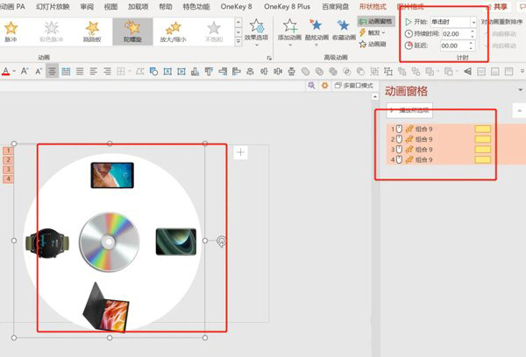Click align bottom icon in quick toolbar

pyautogui.click(x=195, y=72)
